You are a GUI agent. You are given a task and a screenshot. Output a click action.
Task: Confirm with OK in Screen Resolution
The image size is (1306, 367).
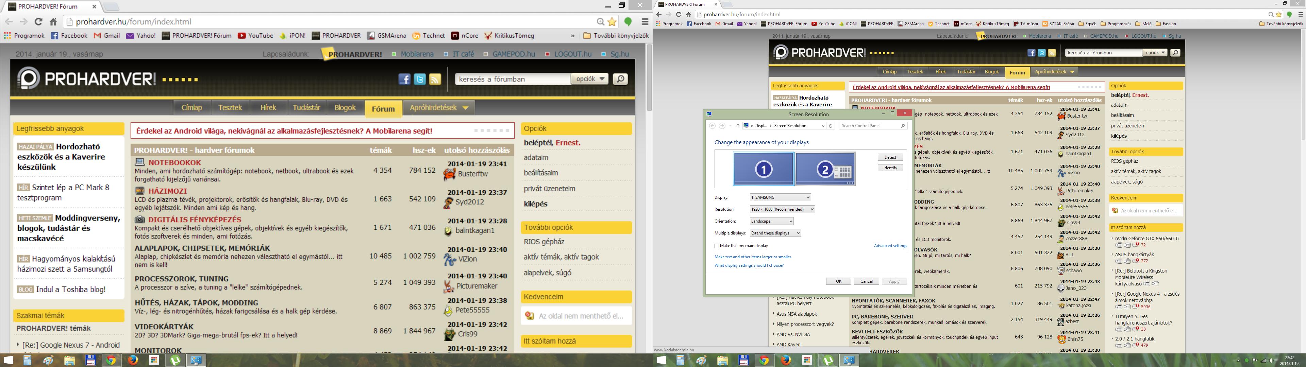tap(839, 281)
